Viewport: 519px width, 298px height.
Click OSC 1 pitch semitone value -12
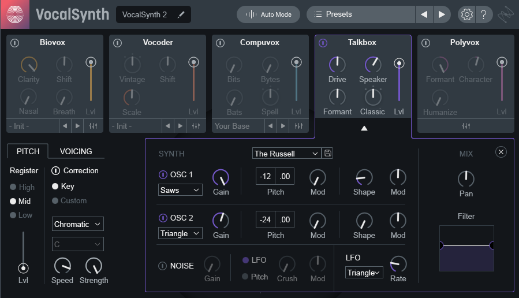coord(265,177)
